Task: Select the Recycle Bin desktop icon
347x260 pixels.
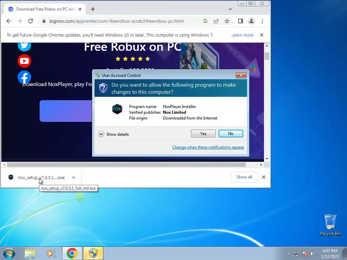Action: [330, 225]
